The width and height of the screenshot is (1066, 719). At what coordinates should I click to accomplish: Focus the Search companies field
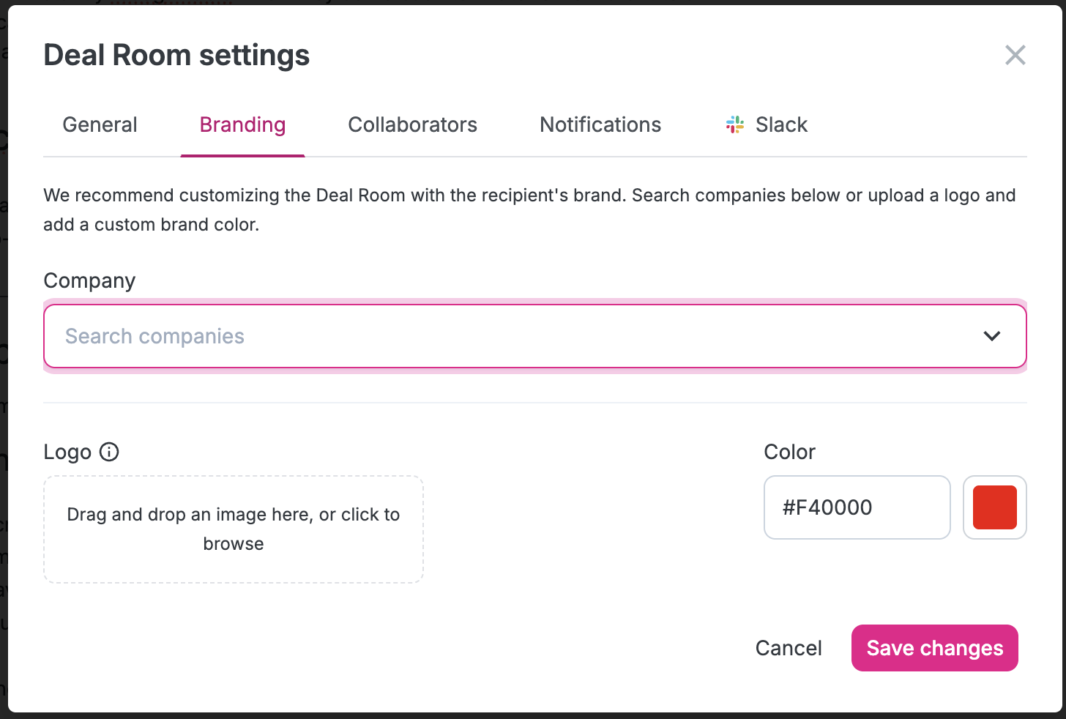(x=535, y=336)
